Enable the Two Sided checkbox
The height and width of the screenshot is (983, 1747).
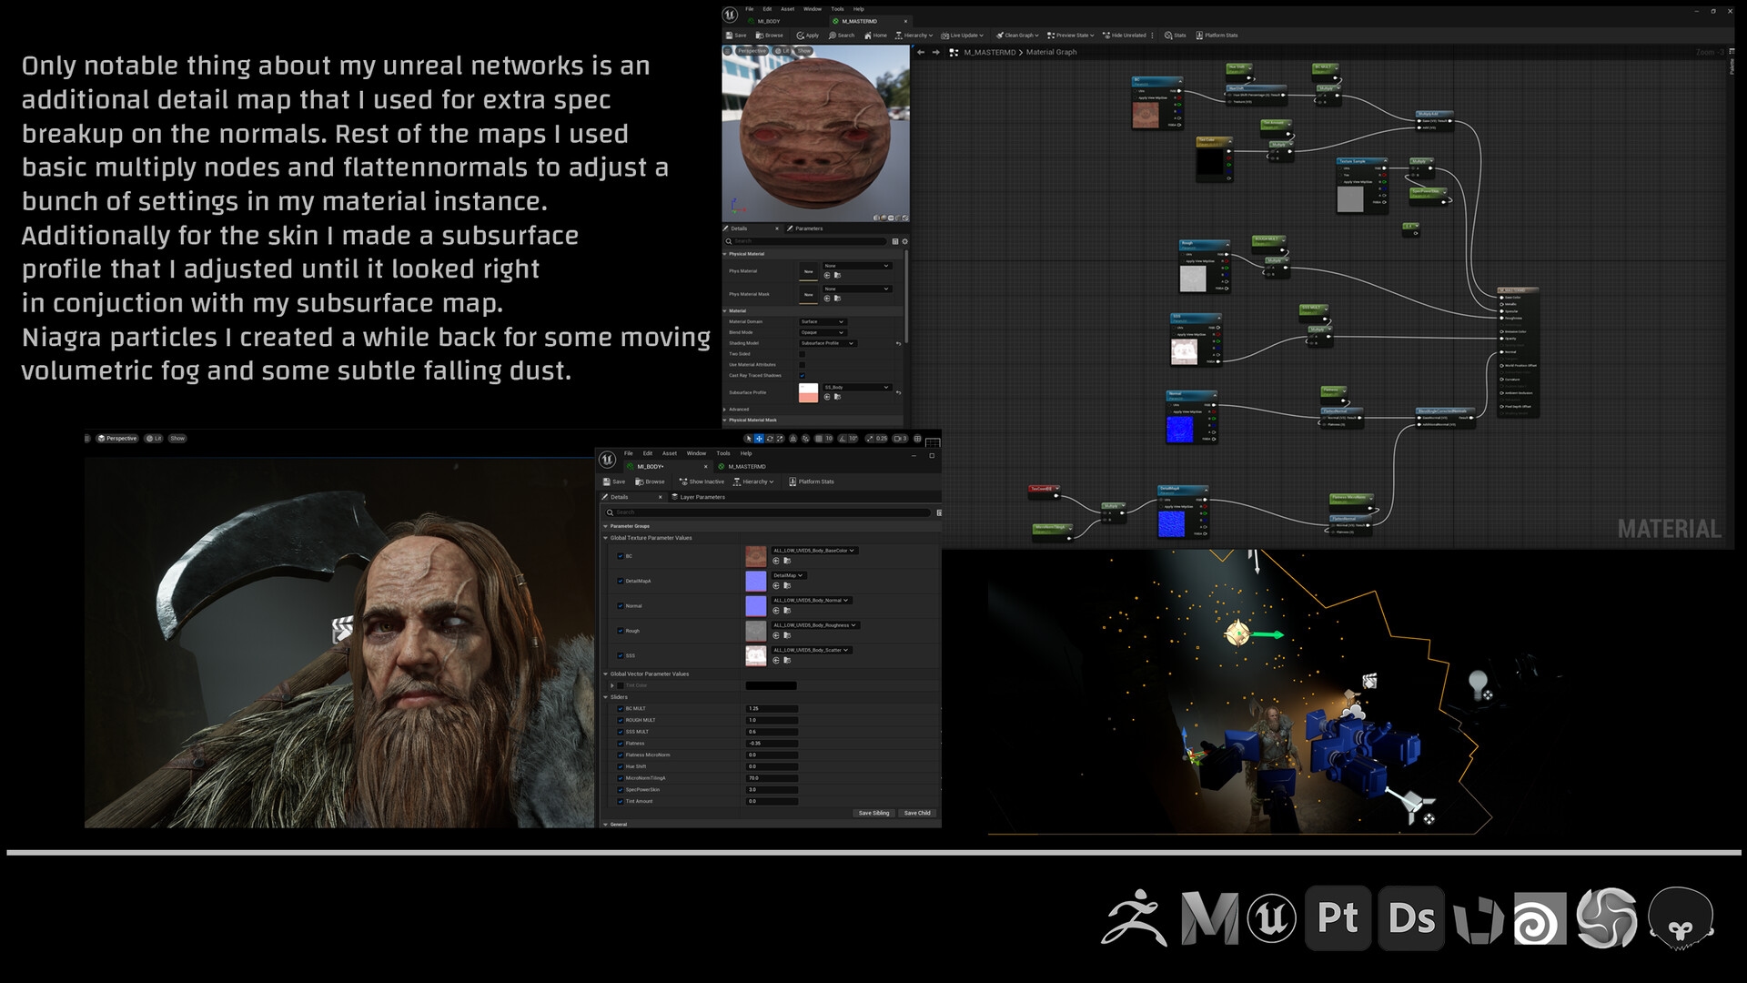[x=802, y=354]
